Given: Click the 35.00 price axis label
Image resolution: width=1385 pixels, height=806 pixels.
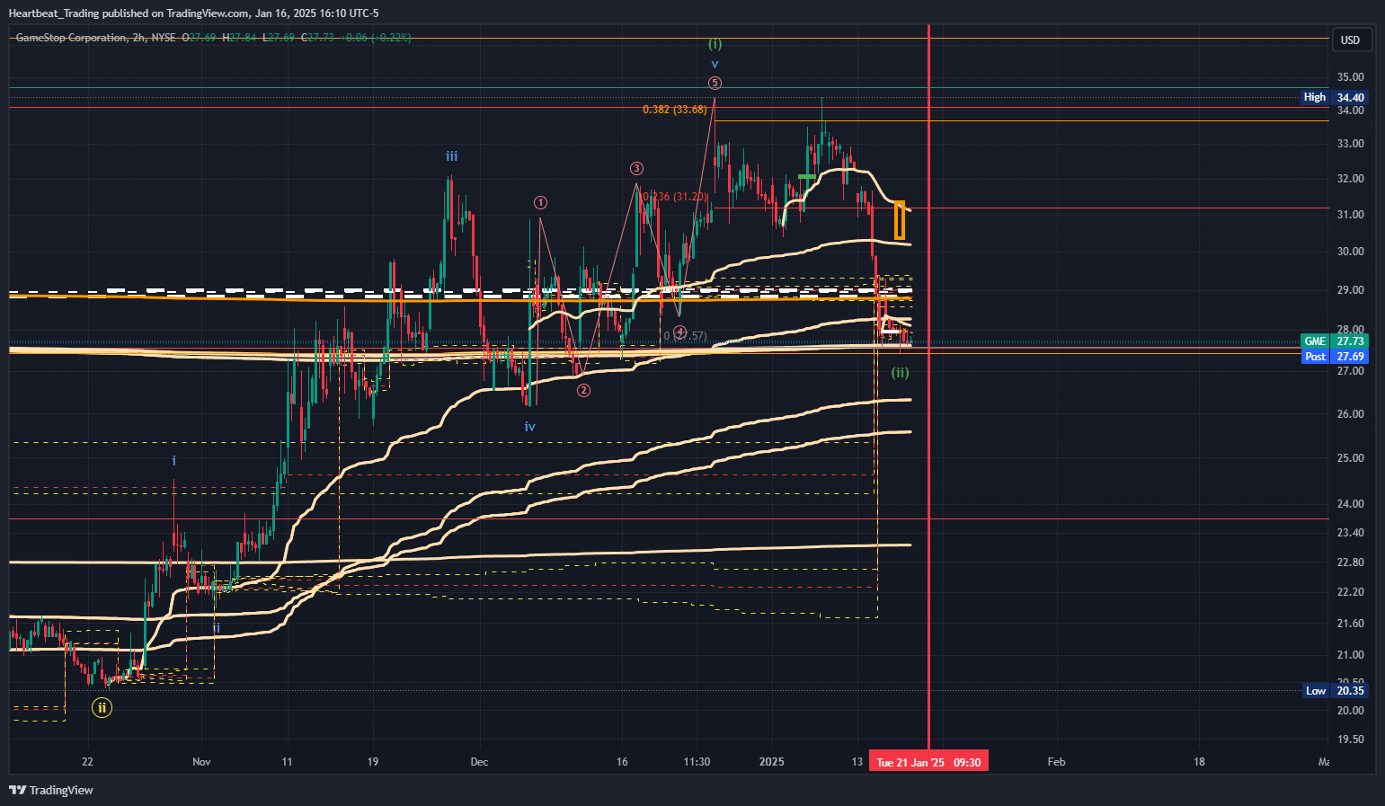Looking at the screenshot, I should (1350, 77).
